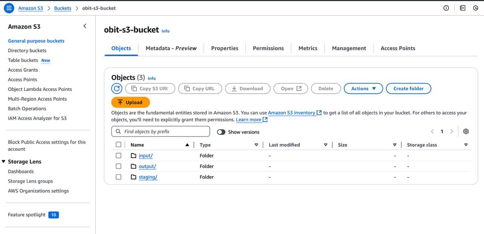Open the table preferences gear icon

click(x=466, y=131)
